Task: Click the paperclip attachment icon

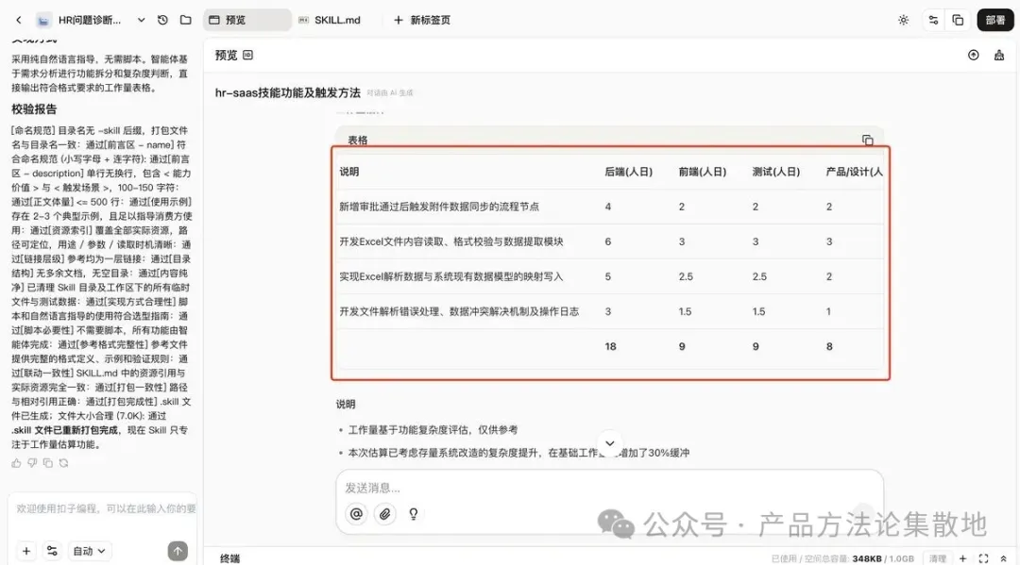Action: tap(384, 514)
